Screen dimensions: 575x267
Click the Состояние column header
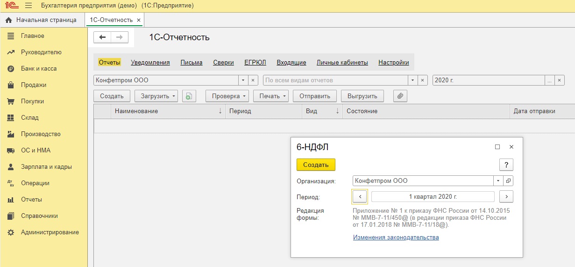426,111
